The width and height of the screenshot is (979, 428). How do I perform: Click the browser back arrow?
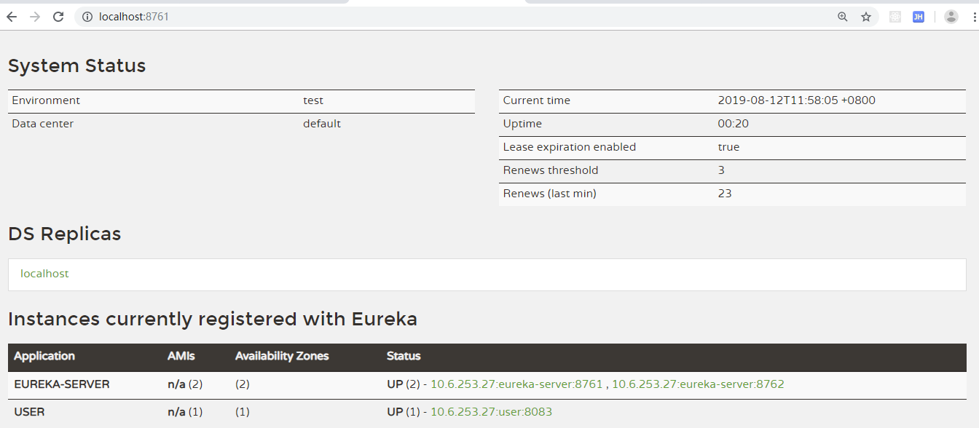click(12, 17)
